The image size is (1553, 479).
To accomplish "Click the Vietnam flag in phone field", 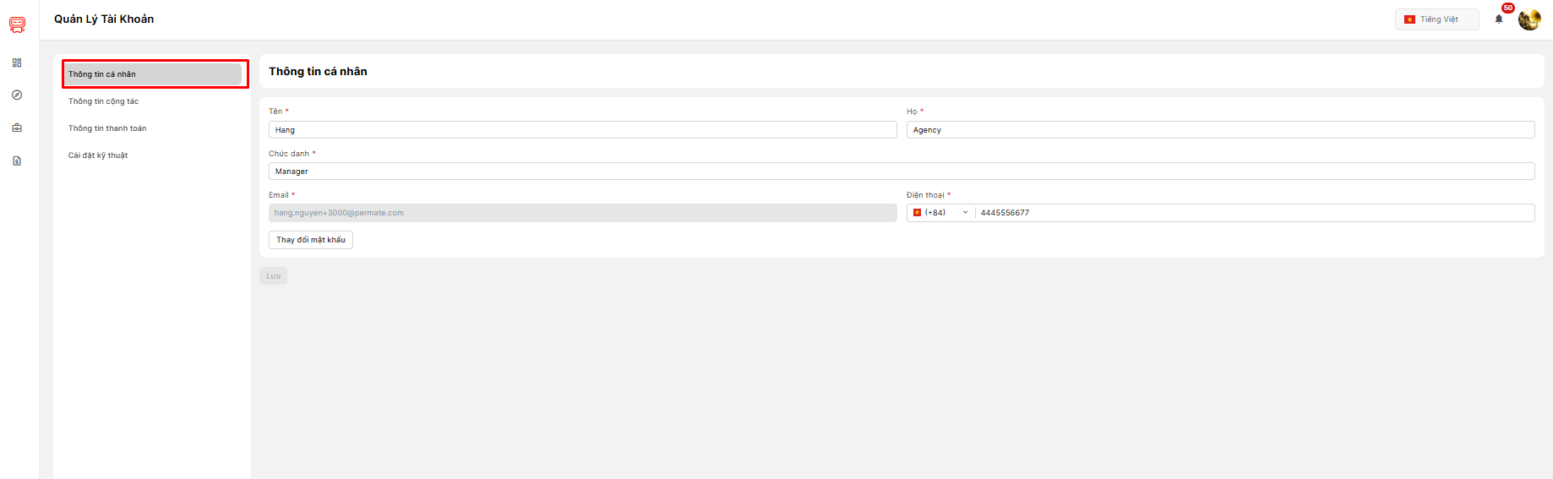I will click(917, 213).
